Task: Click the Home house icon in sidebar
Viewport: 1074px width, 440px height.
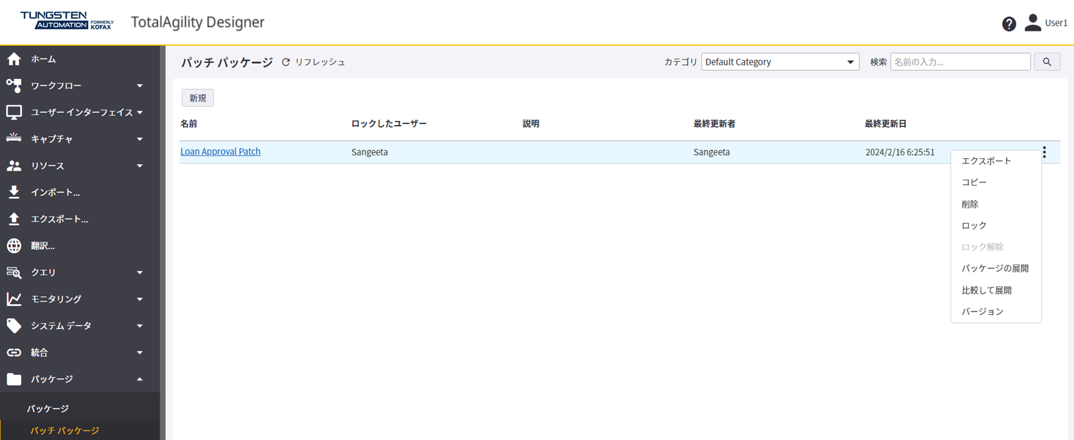Action: (x=14, y=59)
